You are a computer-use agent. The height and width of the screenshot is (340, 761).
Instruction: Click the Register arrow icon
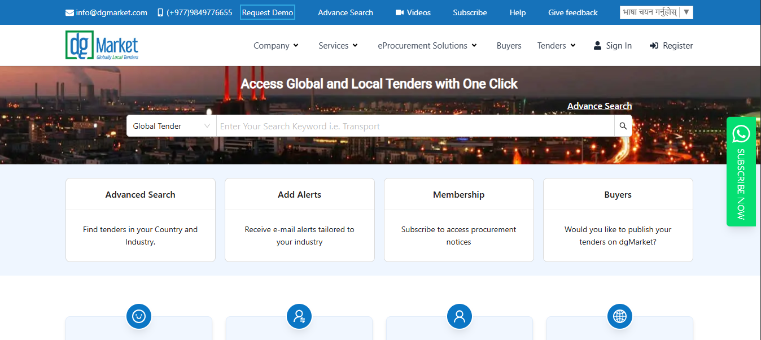point(654,45)
